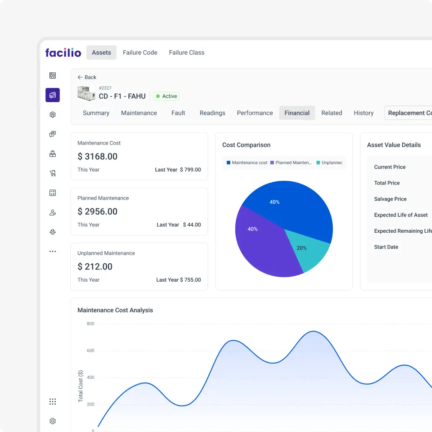Toggle the Unplanned legend swatch

pyautogui.click(x=330, y=162)
